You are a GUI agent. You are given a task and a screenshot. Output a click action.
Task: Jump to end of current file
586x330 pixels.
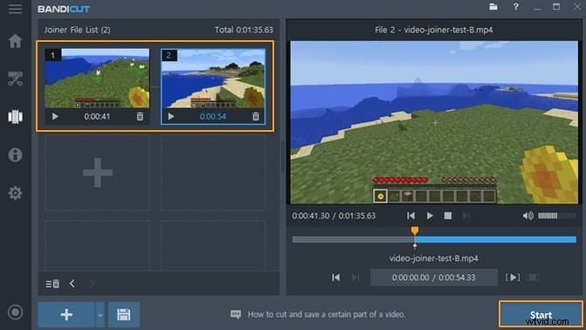coord(355,278)
